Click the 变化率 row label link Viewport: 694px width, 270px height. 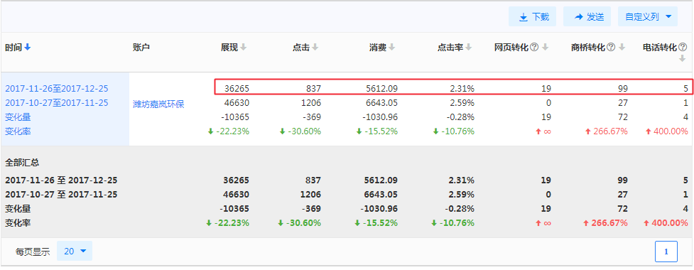[18, 131]
